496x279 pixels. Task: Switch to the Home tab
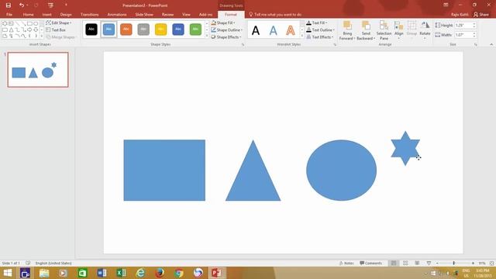[x=28, y=14]
